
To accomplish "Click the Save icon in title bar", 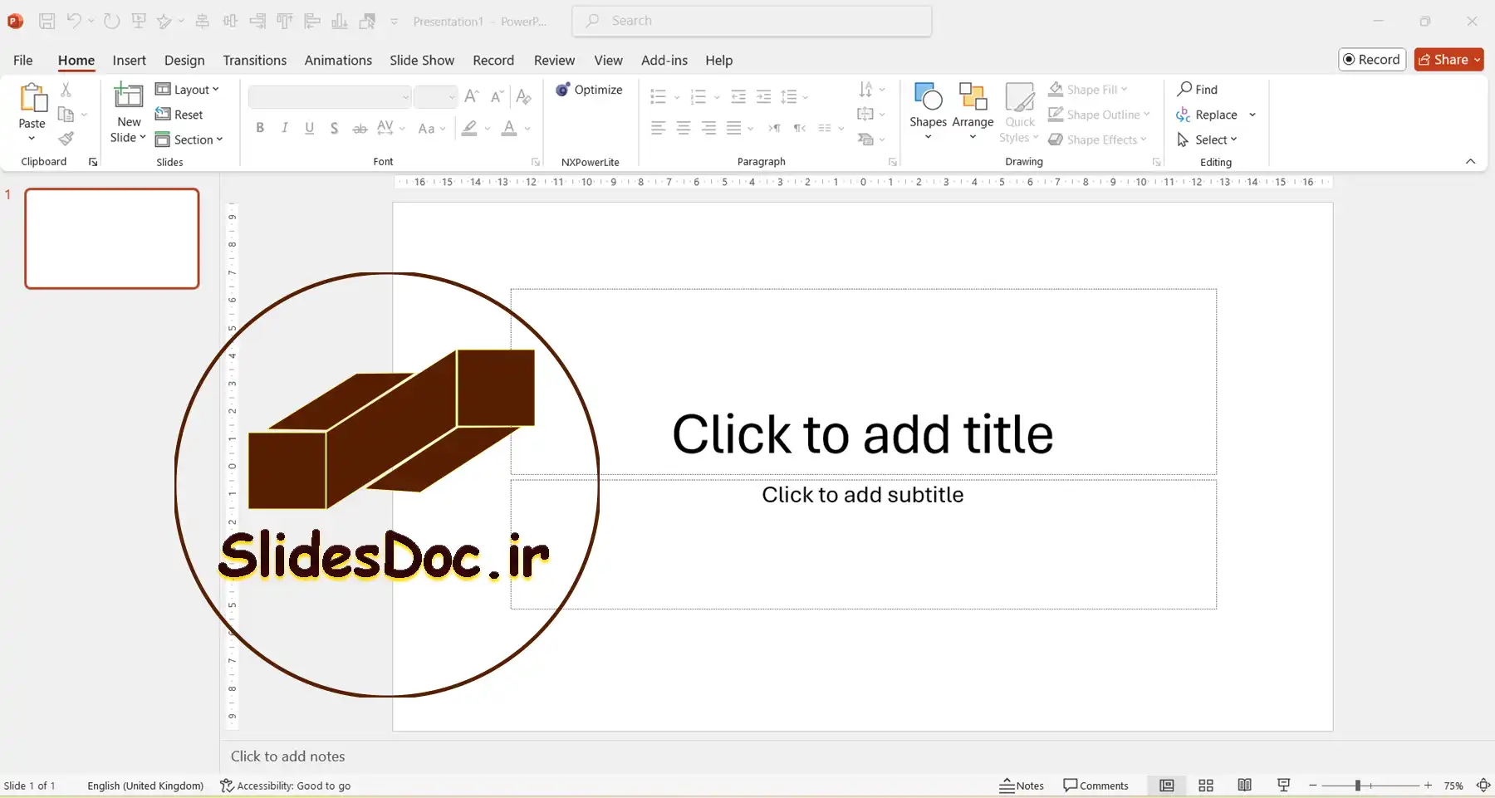I will (x=47, y=21).
